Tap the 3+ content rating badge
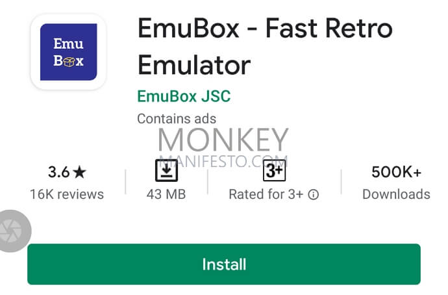Viewport: 448px width, 295px height. pos(274,171)
